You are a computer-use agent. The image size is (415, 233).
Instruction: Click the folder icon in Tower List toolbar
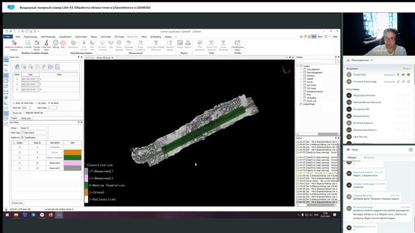point(51,67)
